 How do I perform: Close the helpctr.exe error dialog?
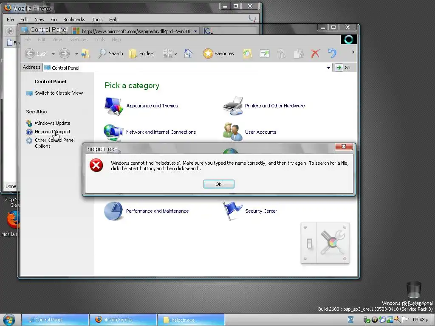click(344, 146)
